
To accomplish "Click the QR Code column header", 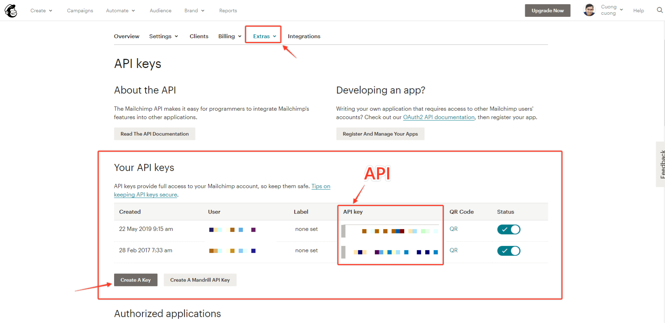I will click(461, 212).
